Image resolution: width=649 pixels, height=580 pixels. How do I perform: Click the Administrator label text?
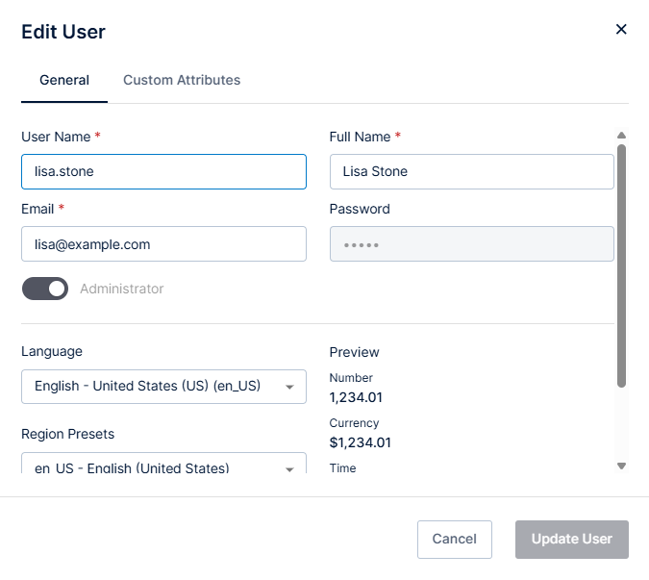(122, 289)
